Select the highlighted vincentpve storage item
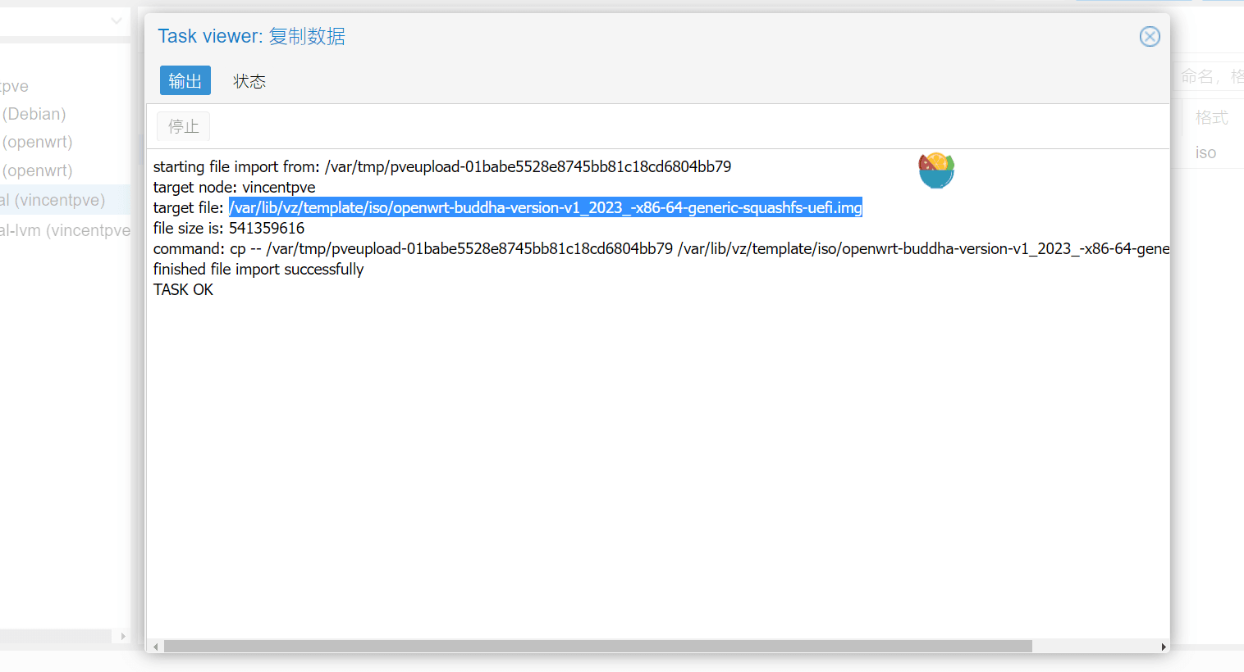Screen dimensions: 1244x672 click(x=54, y=200)
